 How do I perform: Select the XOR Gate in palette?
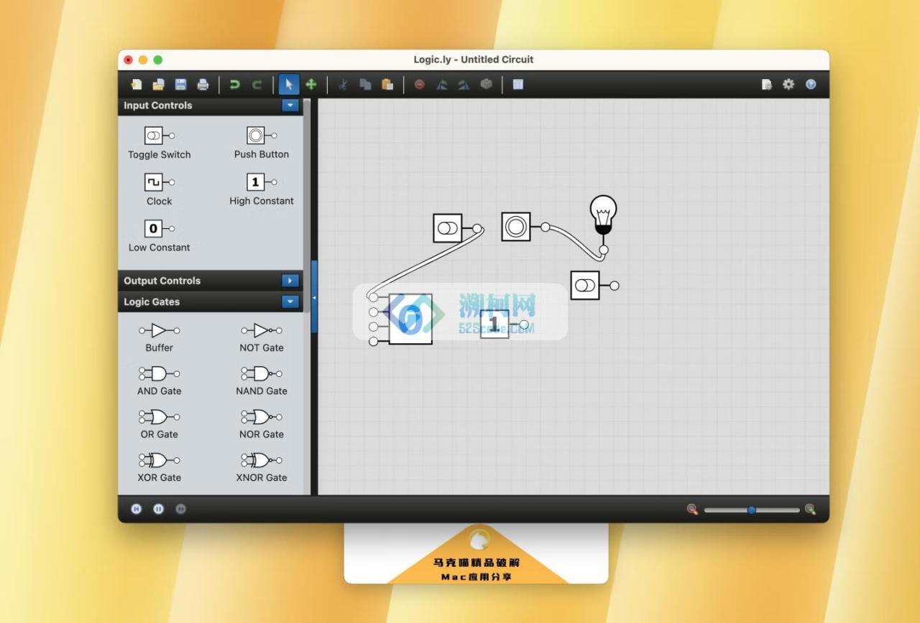(160, 467)
